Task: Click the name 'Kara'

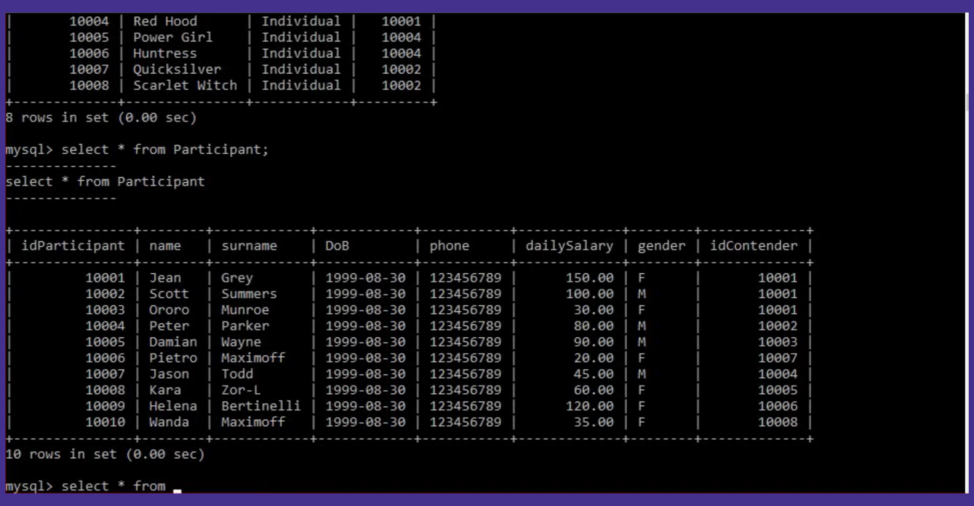Action: [x=165, y=389]
